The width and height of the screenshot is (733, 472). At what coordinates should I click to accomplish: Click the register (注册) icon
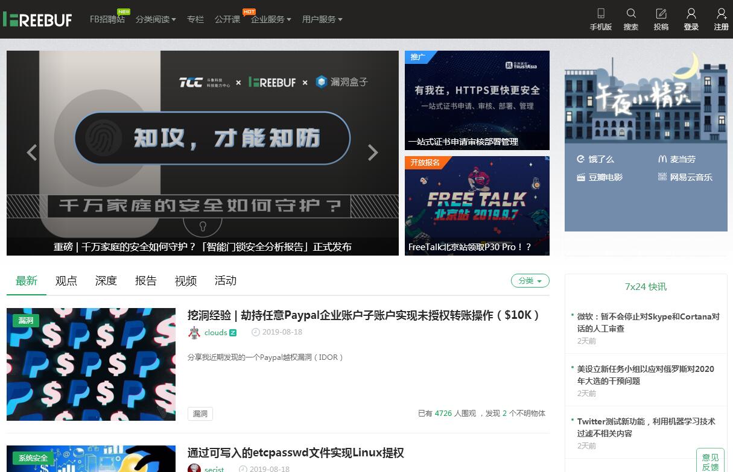tap(721, 14)
